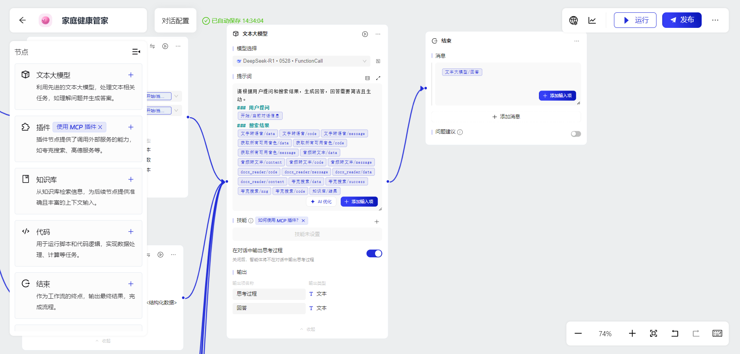The height and width of the screenshot is (354, 740).
Task: Click the 夸克搜索/success variable tag
Action: pos(346,181)
